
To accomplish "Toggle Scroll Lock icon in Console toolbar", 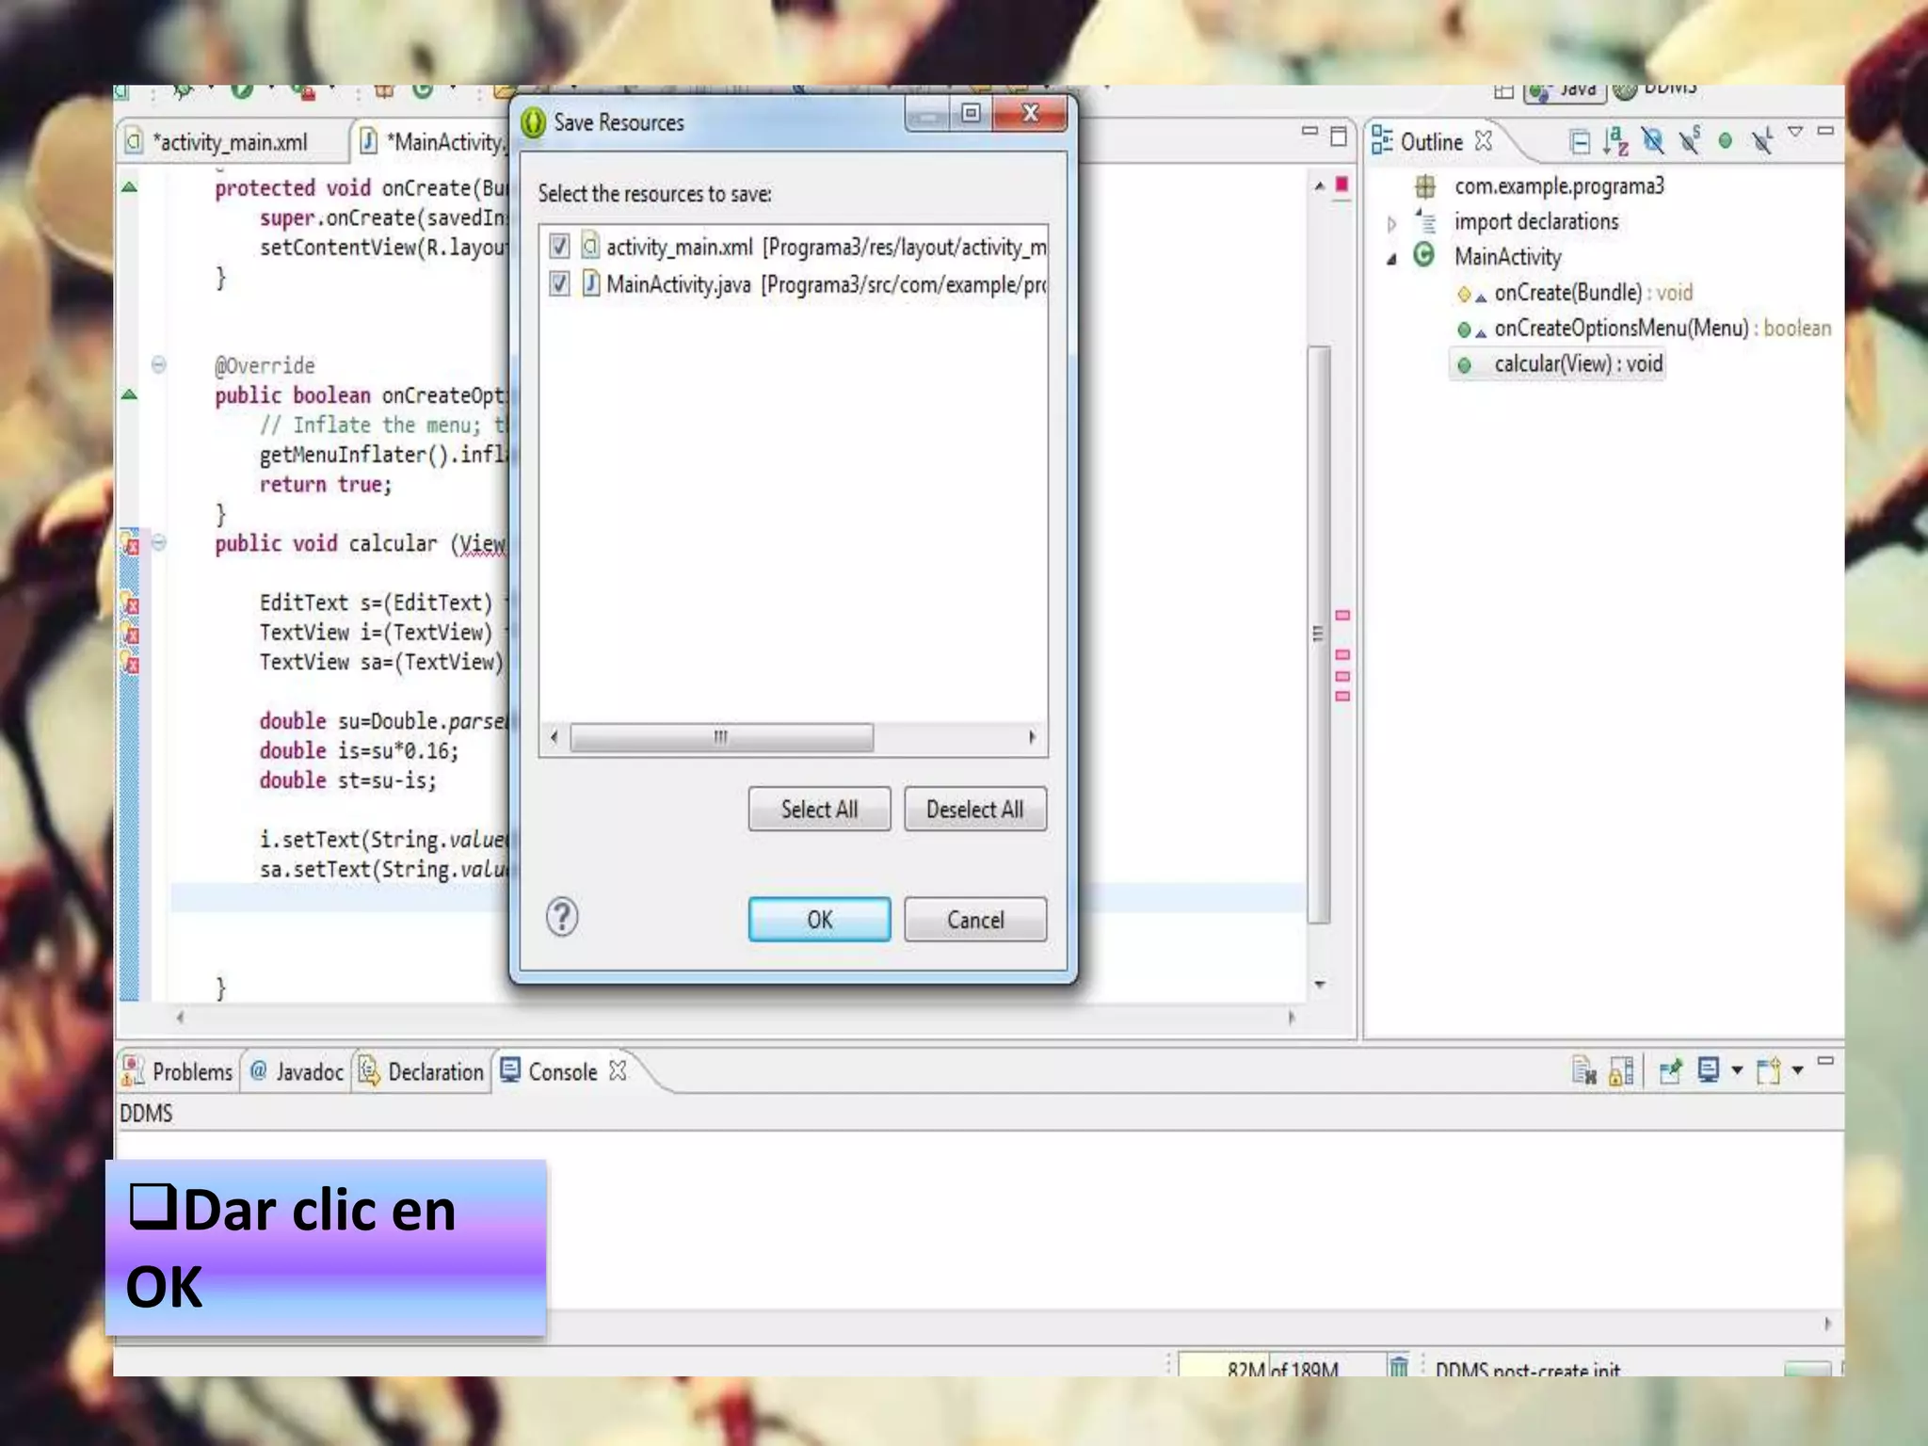I will click(x=1621, y=1070).
